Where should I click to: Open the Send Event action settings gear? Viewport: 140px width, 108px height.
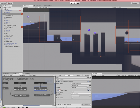click(90, 90)
